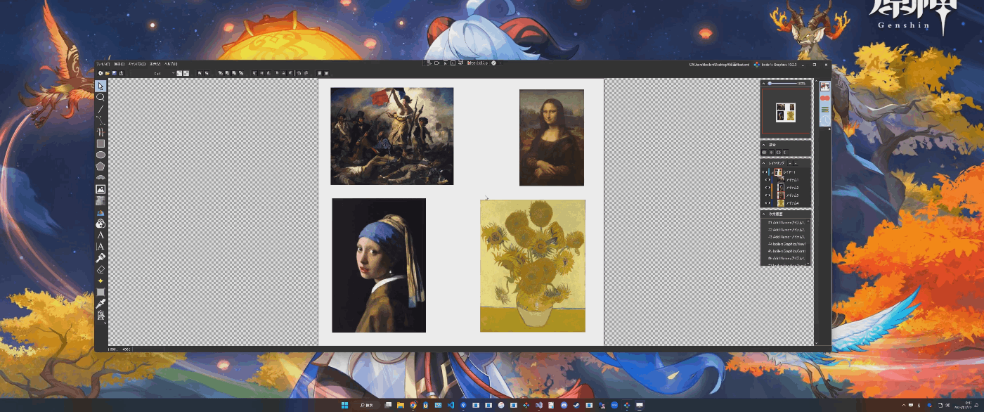This screenshot has height=412, width=984.
Task: Open the fourth menu in menu bar
Action: coord(155,64)
